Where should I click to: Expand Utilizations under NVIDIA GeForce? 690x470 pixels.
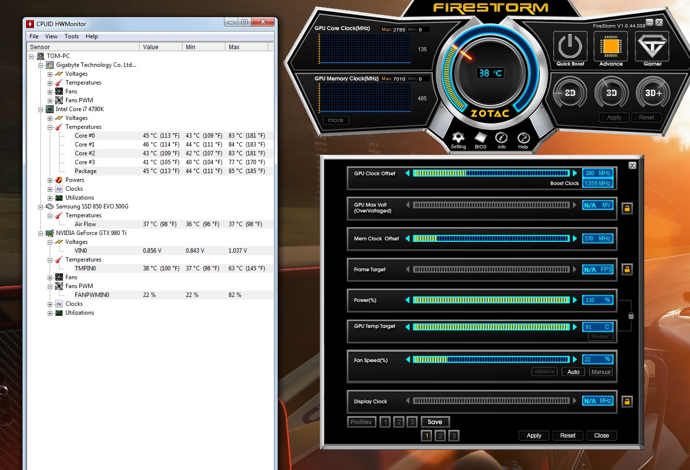click(50, 313)
